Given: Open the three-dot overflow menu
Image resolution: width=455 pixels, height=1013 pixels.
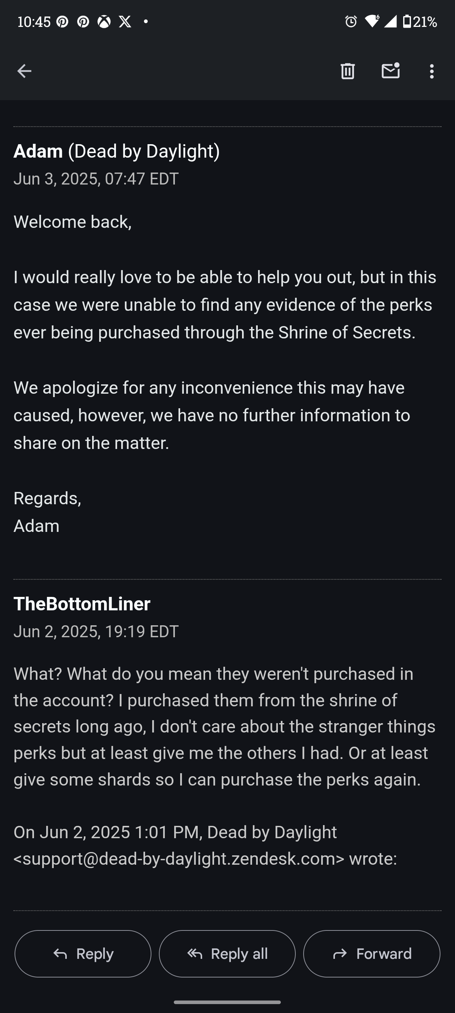Looking at the screenshot, I should coord(432,71).
